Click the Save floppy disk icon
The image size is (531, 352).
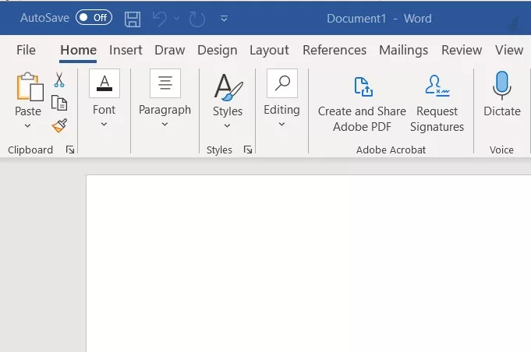coord(133,19)
